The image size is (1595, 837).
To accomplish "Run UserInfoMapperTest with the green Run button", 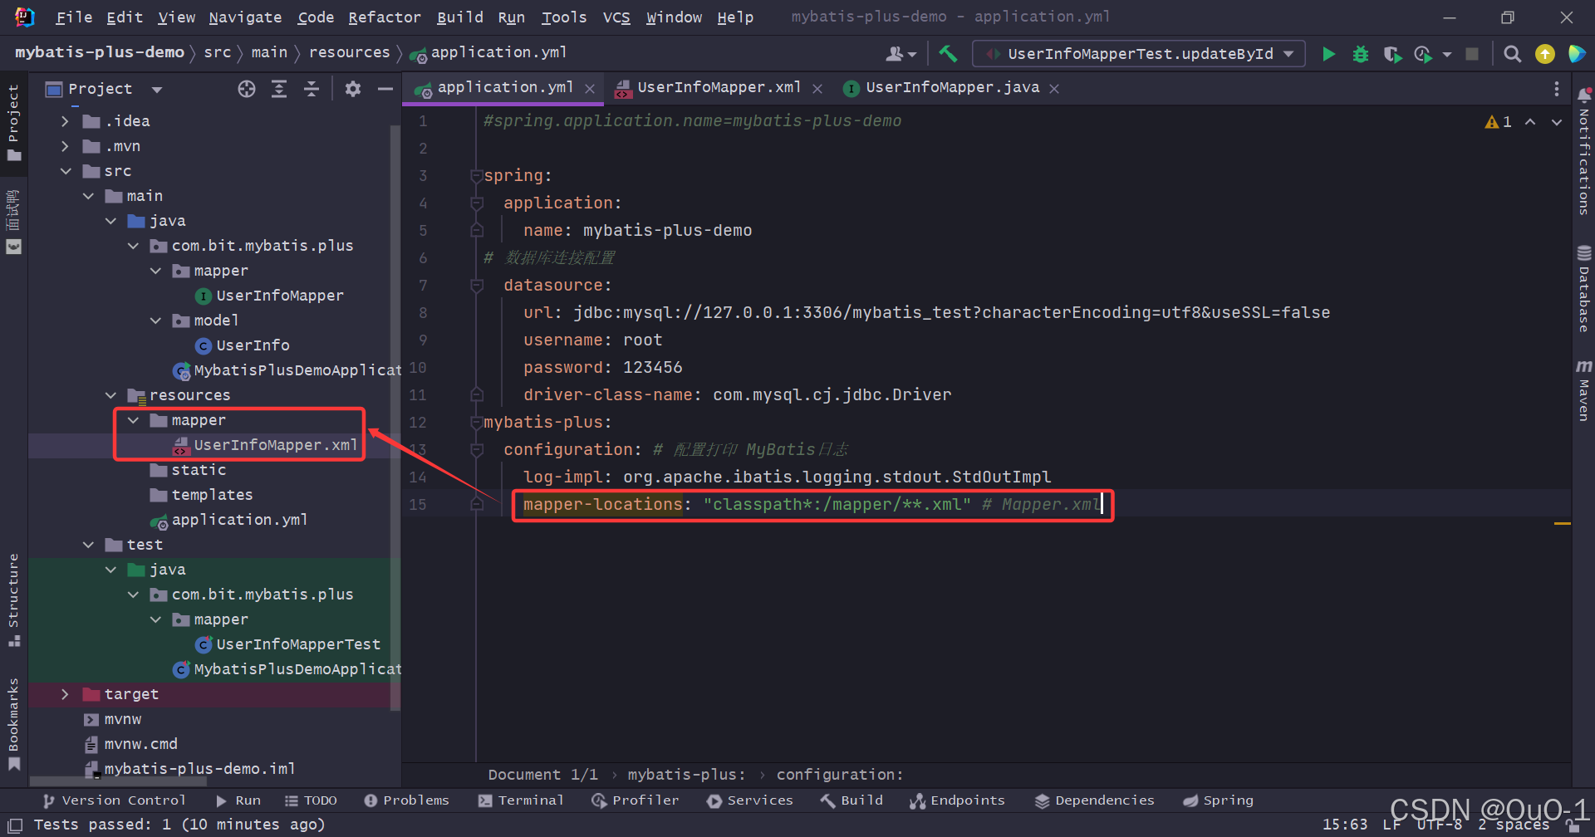I will (1328, 54).
